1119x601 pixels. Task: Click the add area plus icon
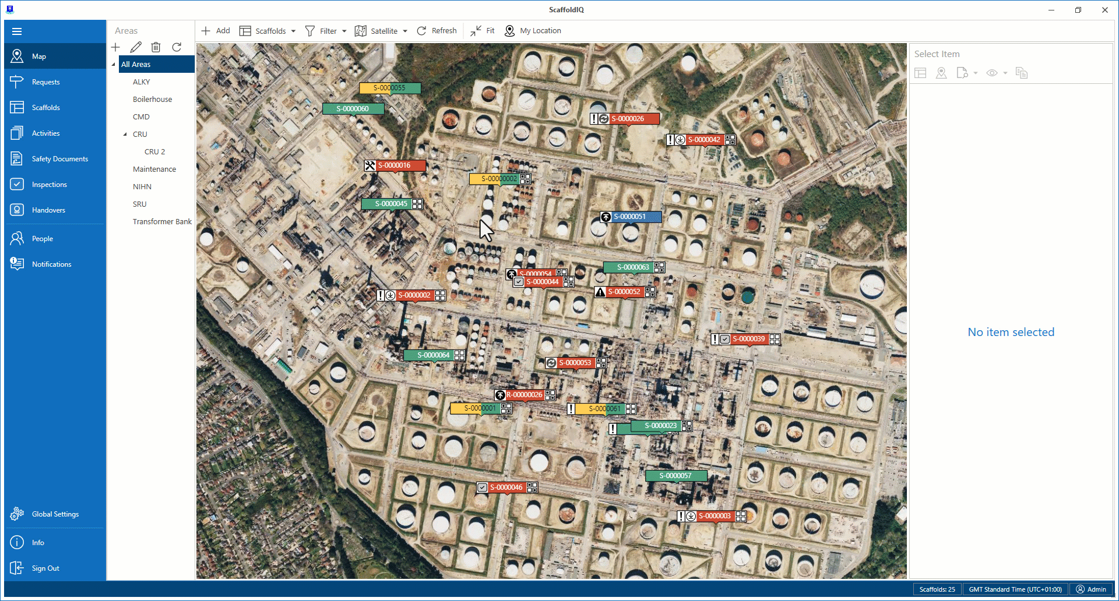(x=115, y=47)
